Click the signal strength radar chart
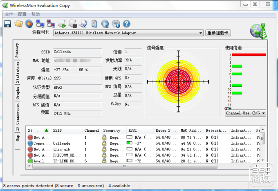Screen dimensions: 278x191 click(x=178, y=81)
